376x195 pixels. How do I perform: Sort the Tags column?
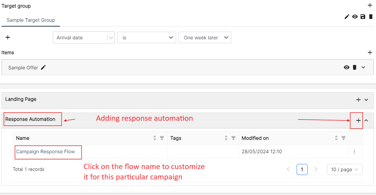tap(226, 138)
